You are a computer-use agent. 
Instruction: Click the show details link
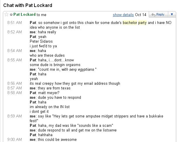(123, 15)
